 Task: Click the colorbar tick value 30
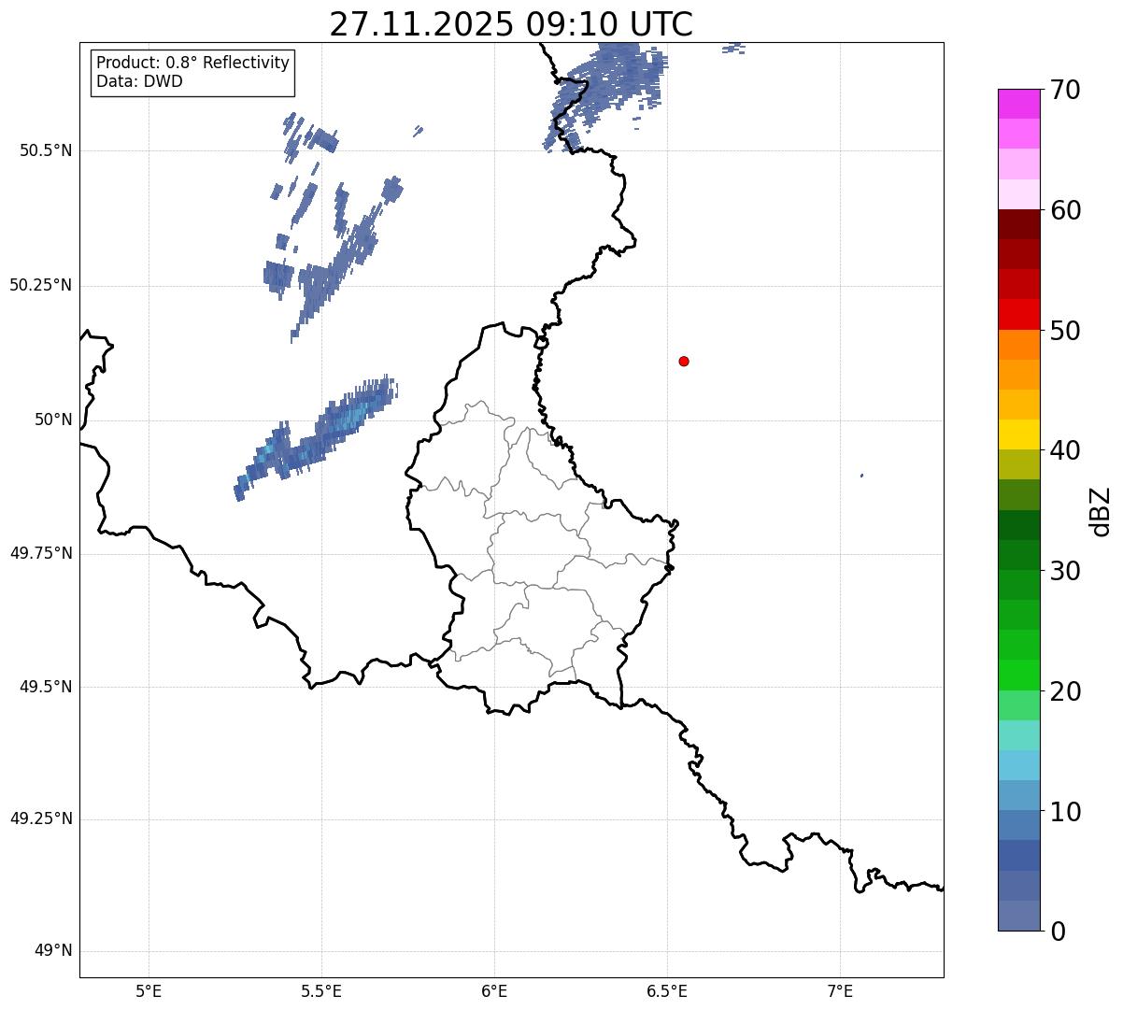point(1065,571)
